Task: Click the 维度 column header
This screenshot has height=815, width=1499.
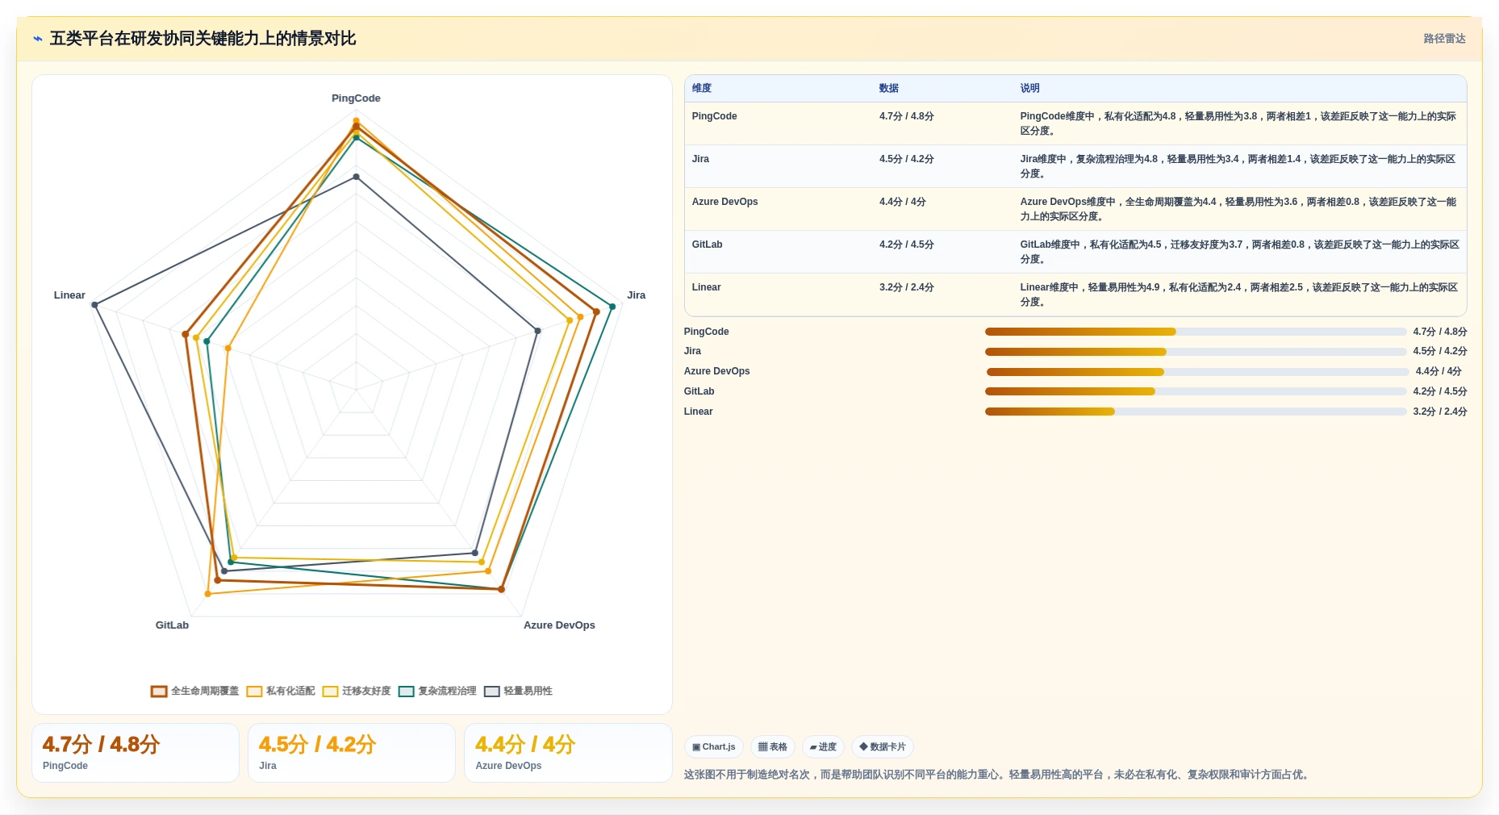Action: (702, 89)
